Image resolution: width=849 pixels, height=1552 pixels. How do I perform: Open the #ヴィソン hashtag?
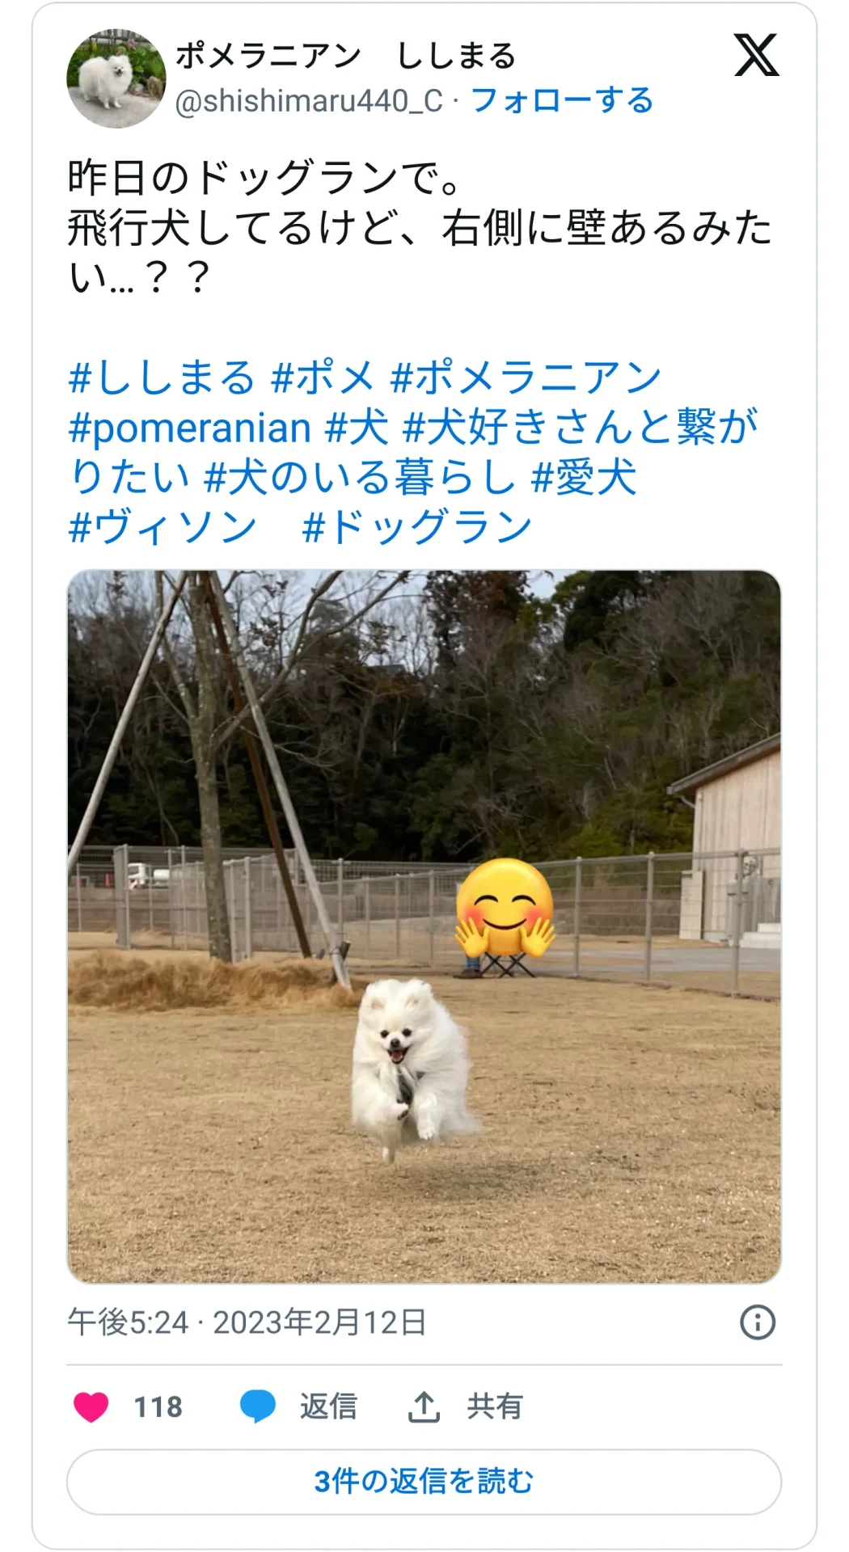point(163,527)
